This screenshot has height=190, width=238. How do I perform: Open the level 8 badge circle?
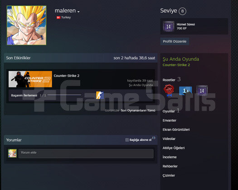click(182, 11)
